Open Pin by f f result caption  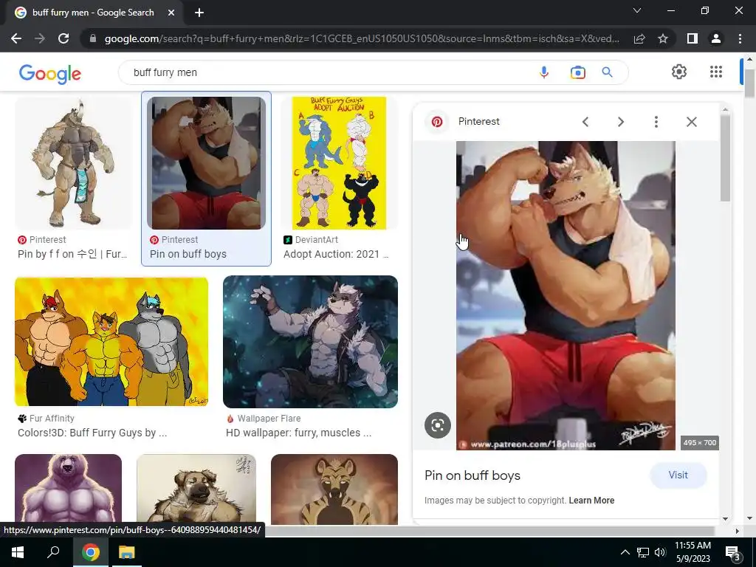pos(72,254)
